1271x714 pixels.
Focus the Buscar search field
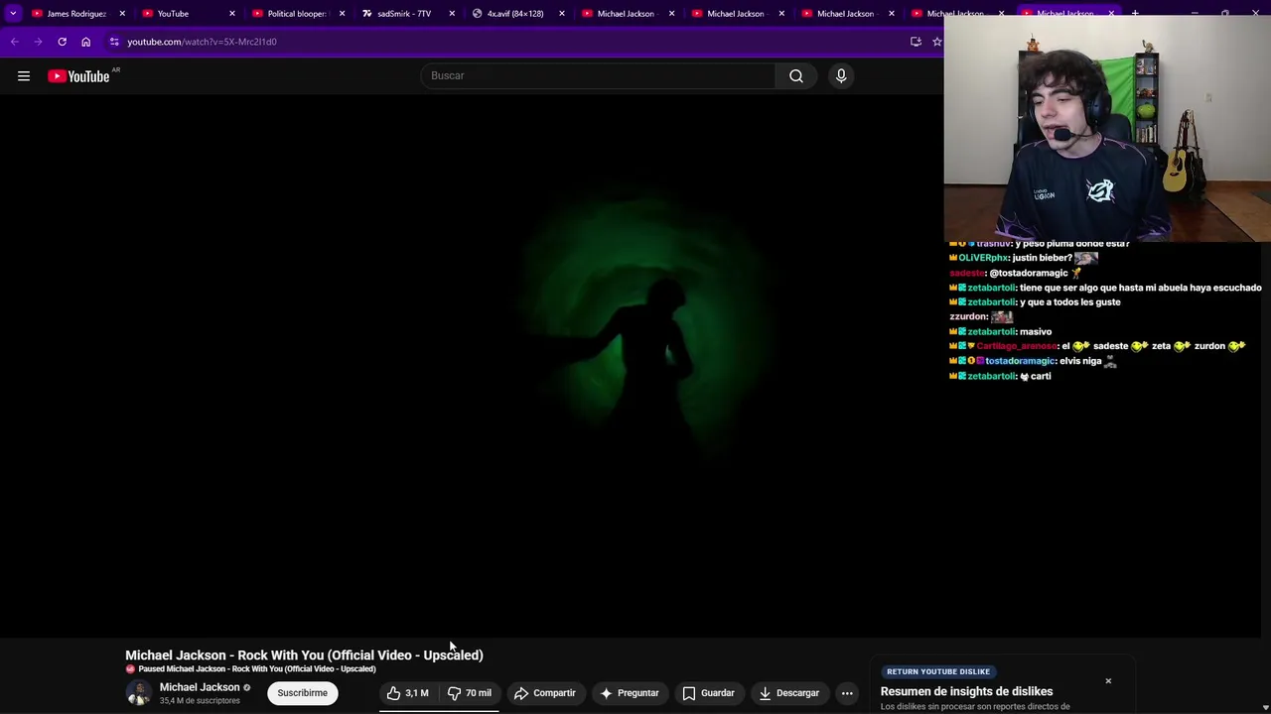(x=599, y=75)
